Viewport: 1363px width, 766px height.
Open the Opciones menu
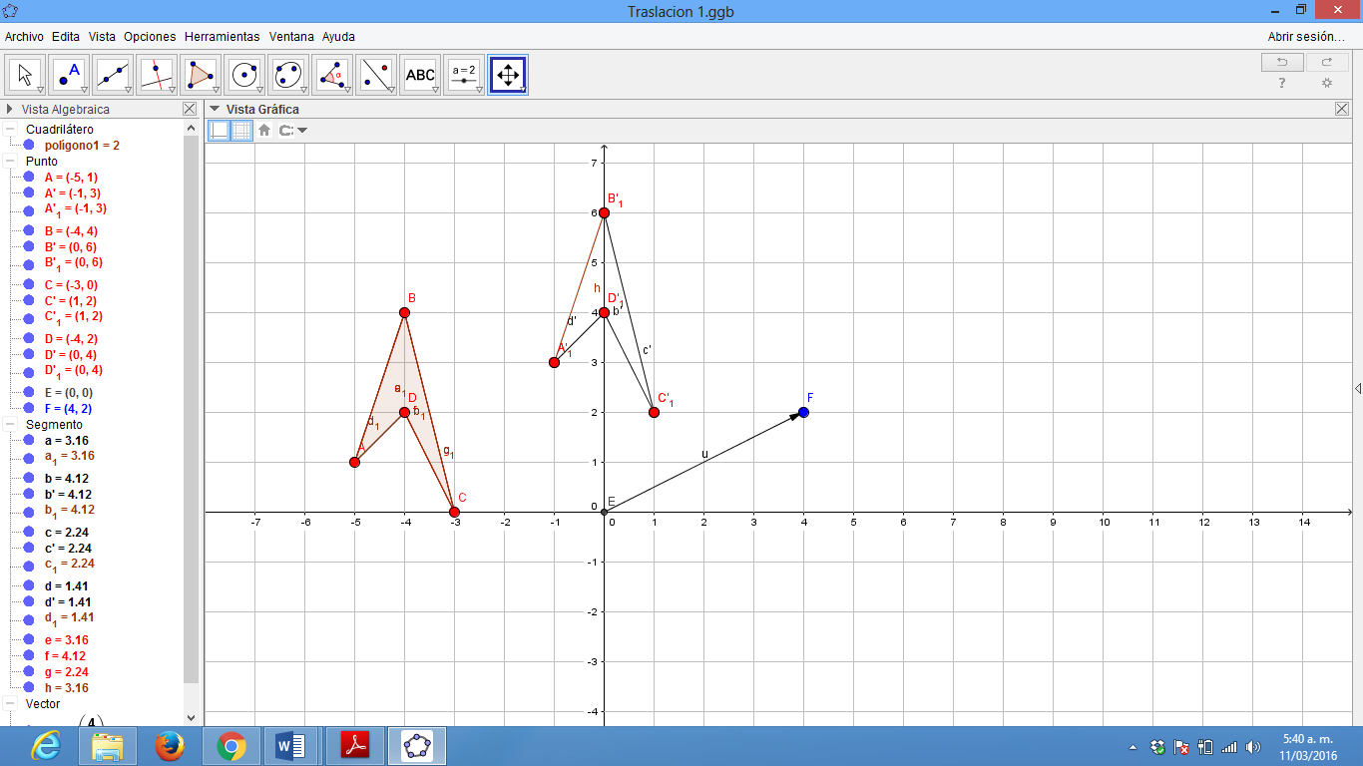tap(150, 37)
